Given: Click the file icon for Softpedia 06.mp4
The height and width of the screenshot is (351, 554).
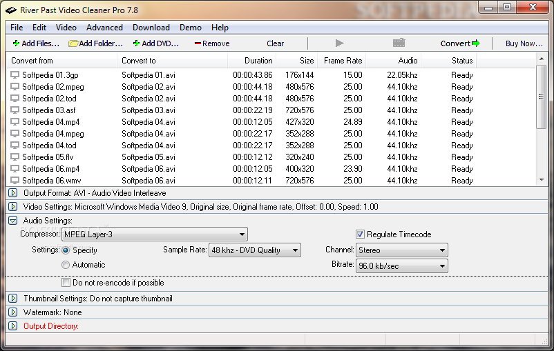Looking at the screenshot, I should (15, 169).
